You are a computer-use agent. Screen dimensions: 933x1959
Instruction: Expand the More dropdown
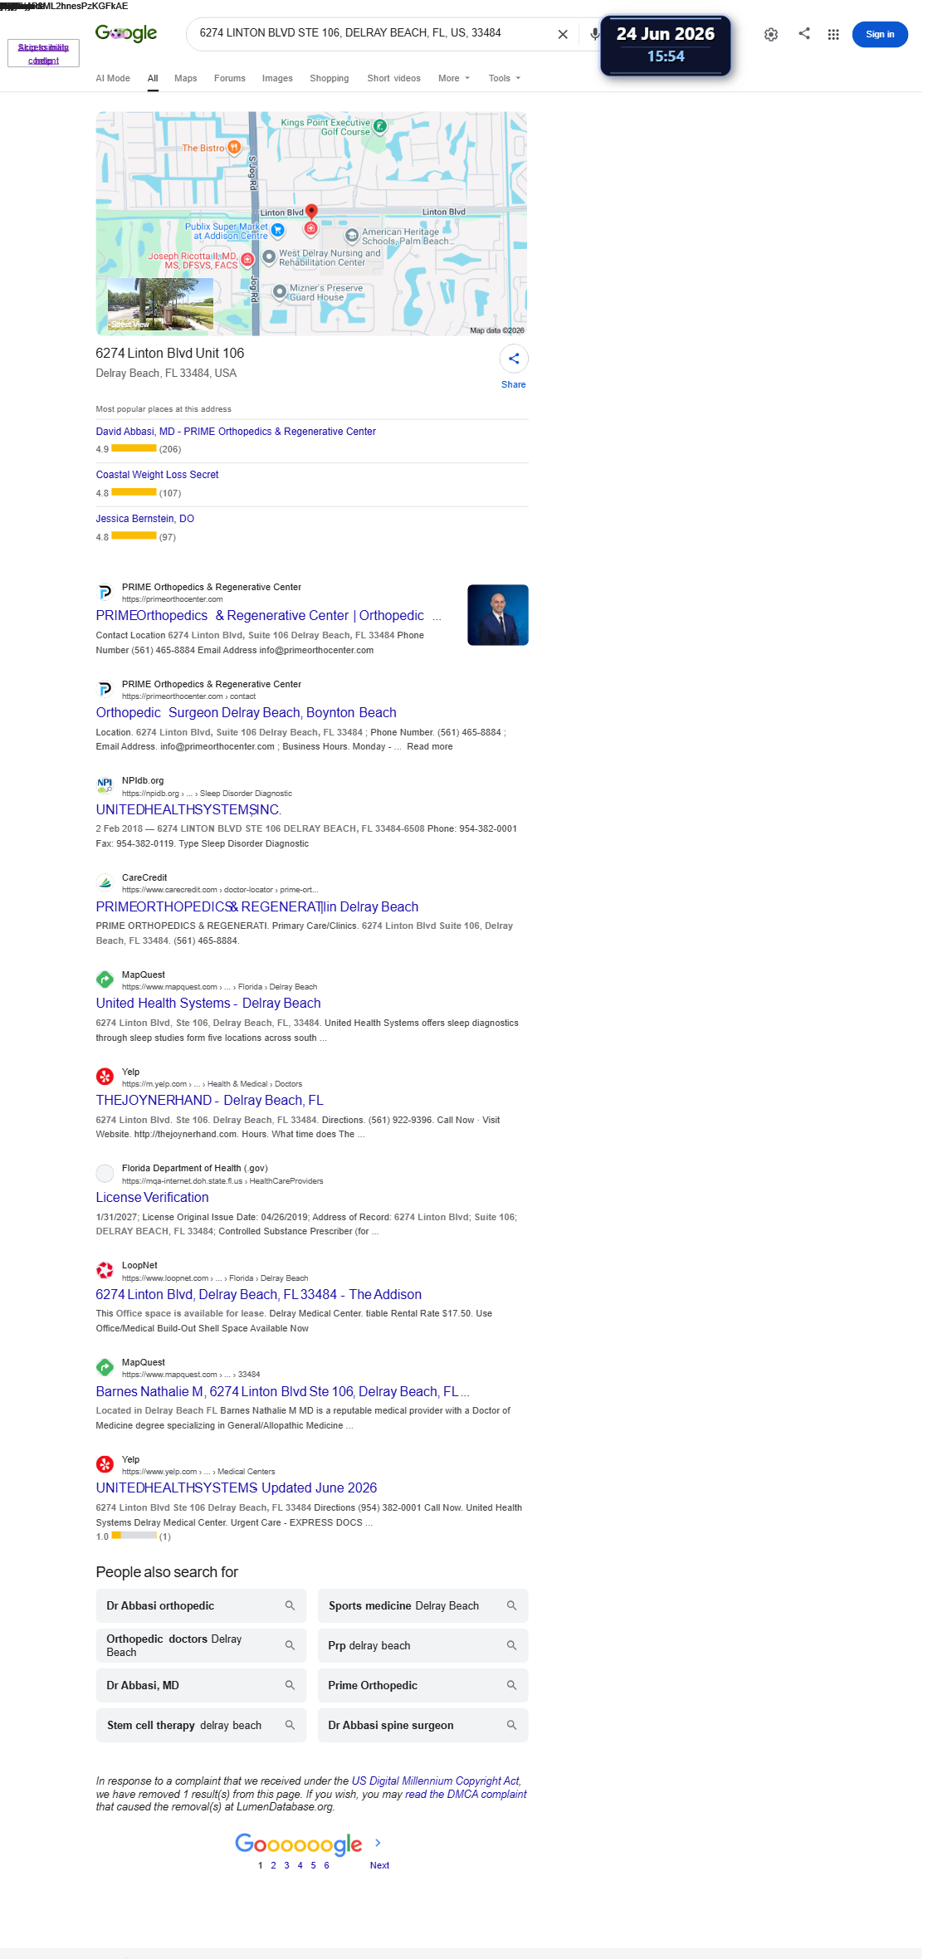(x=454, y=78)
